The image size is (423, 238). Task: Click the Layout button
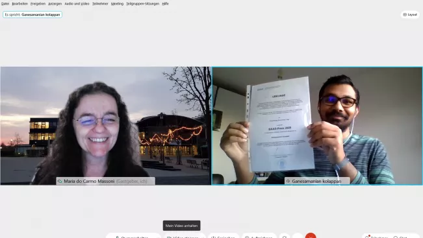410,14
